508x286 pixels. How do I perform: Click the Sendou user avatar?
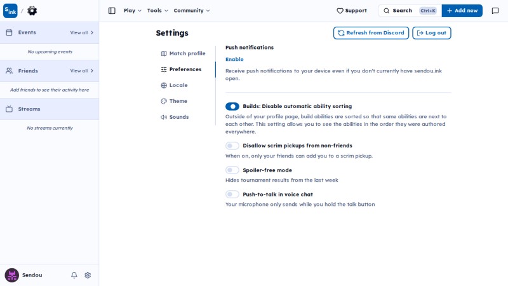pos(11,275)
